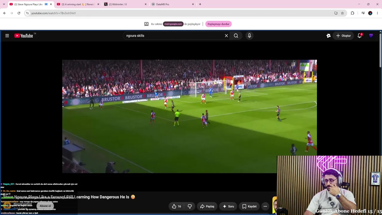Switch to the DataMB Pro tab

click(173, 4)
